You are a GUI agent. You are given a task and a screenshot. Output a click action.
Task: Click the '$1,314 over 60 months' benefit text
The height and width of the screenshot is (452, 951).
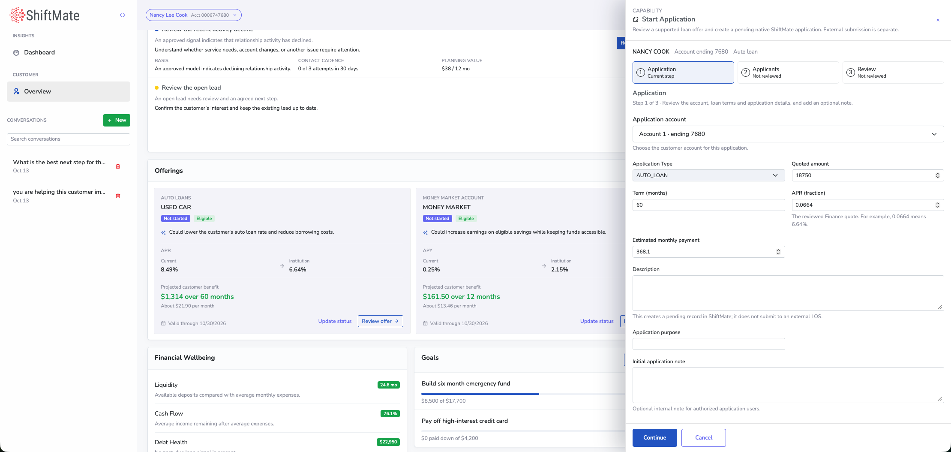tap(197, 297)
